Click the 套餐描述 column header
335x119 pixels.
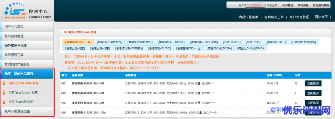point(131,75)
